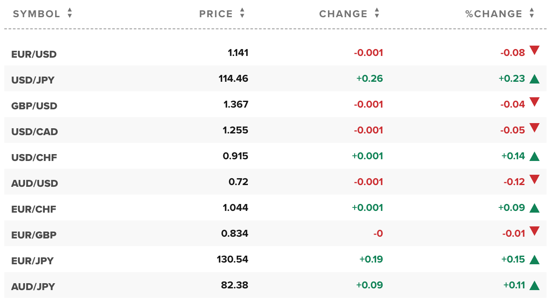Screen dimensions: 550x303
Task: Open the USD/JPY currency pair link
Action: tap(33, 80)
